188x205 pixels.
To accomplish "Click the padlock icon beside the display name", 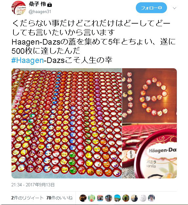I will pyautogui.click(x=50, y=5).
